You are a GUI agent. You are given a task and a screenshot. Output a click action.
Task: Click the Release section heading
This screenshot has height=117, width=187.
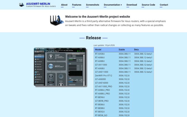point(94,38)
